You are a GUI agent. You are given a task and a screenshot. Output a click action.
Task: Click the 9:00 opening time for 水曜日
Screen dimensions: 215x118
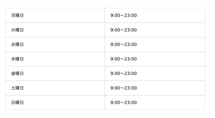pyautogui.click(x=115, y=45)
